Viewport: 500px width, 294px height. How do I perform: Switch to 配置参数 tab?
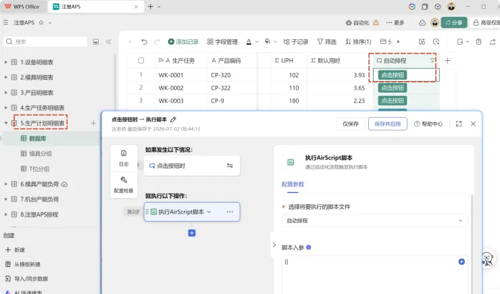(x=293, y=185)
